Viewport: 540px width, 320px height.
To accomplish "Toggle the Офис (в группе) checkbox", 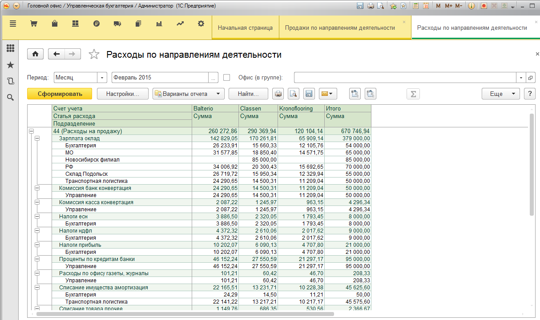I will [x=226, y=77].
